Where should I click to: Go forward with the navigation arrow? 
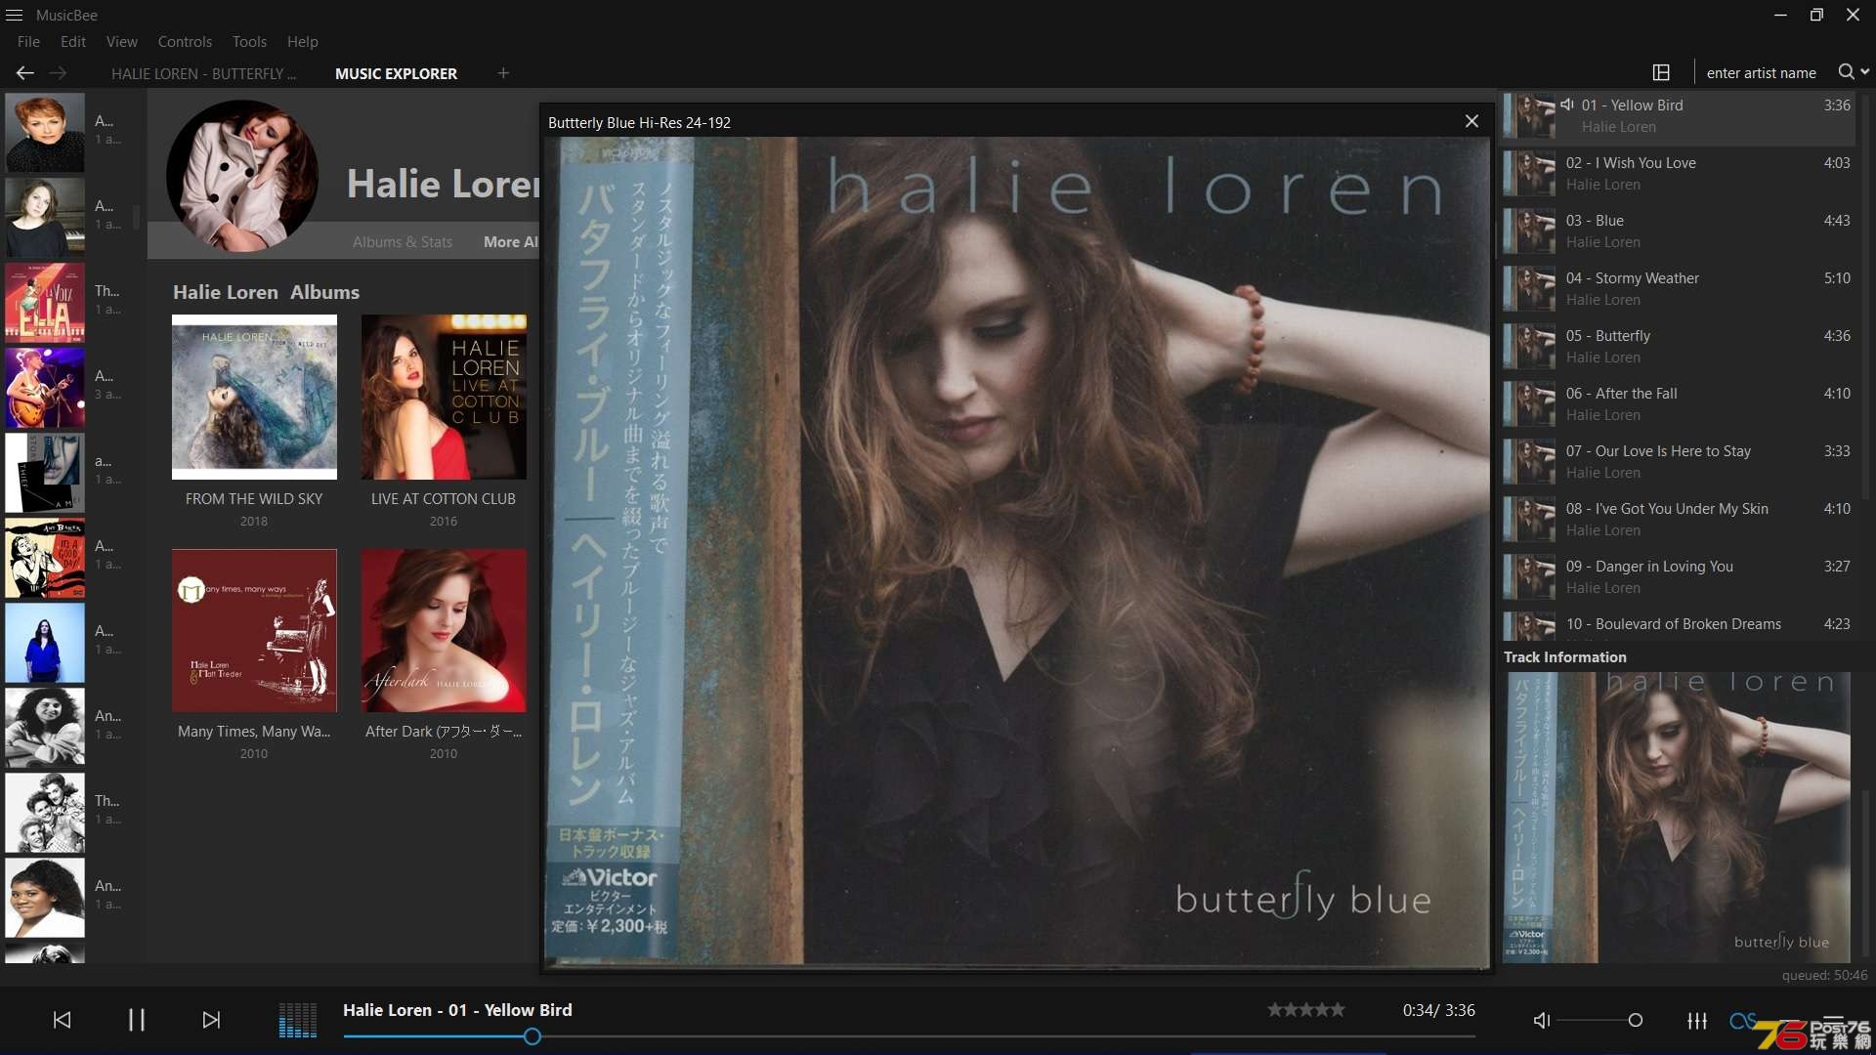(x=58, y=73)
